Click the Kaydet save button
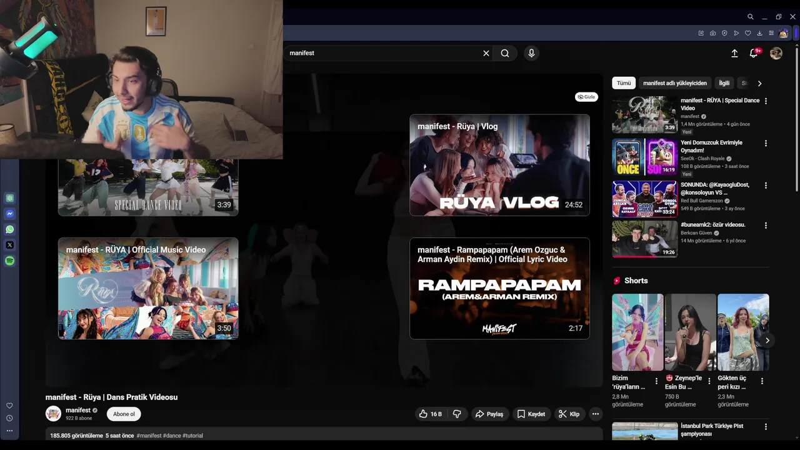Viewport: 800px width, 450px height. [531, 414]
